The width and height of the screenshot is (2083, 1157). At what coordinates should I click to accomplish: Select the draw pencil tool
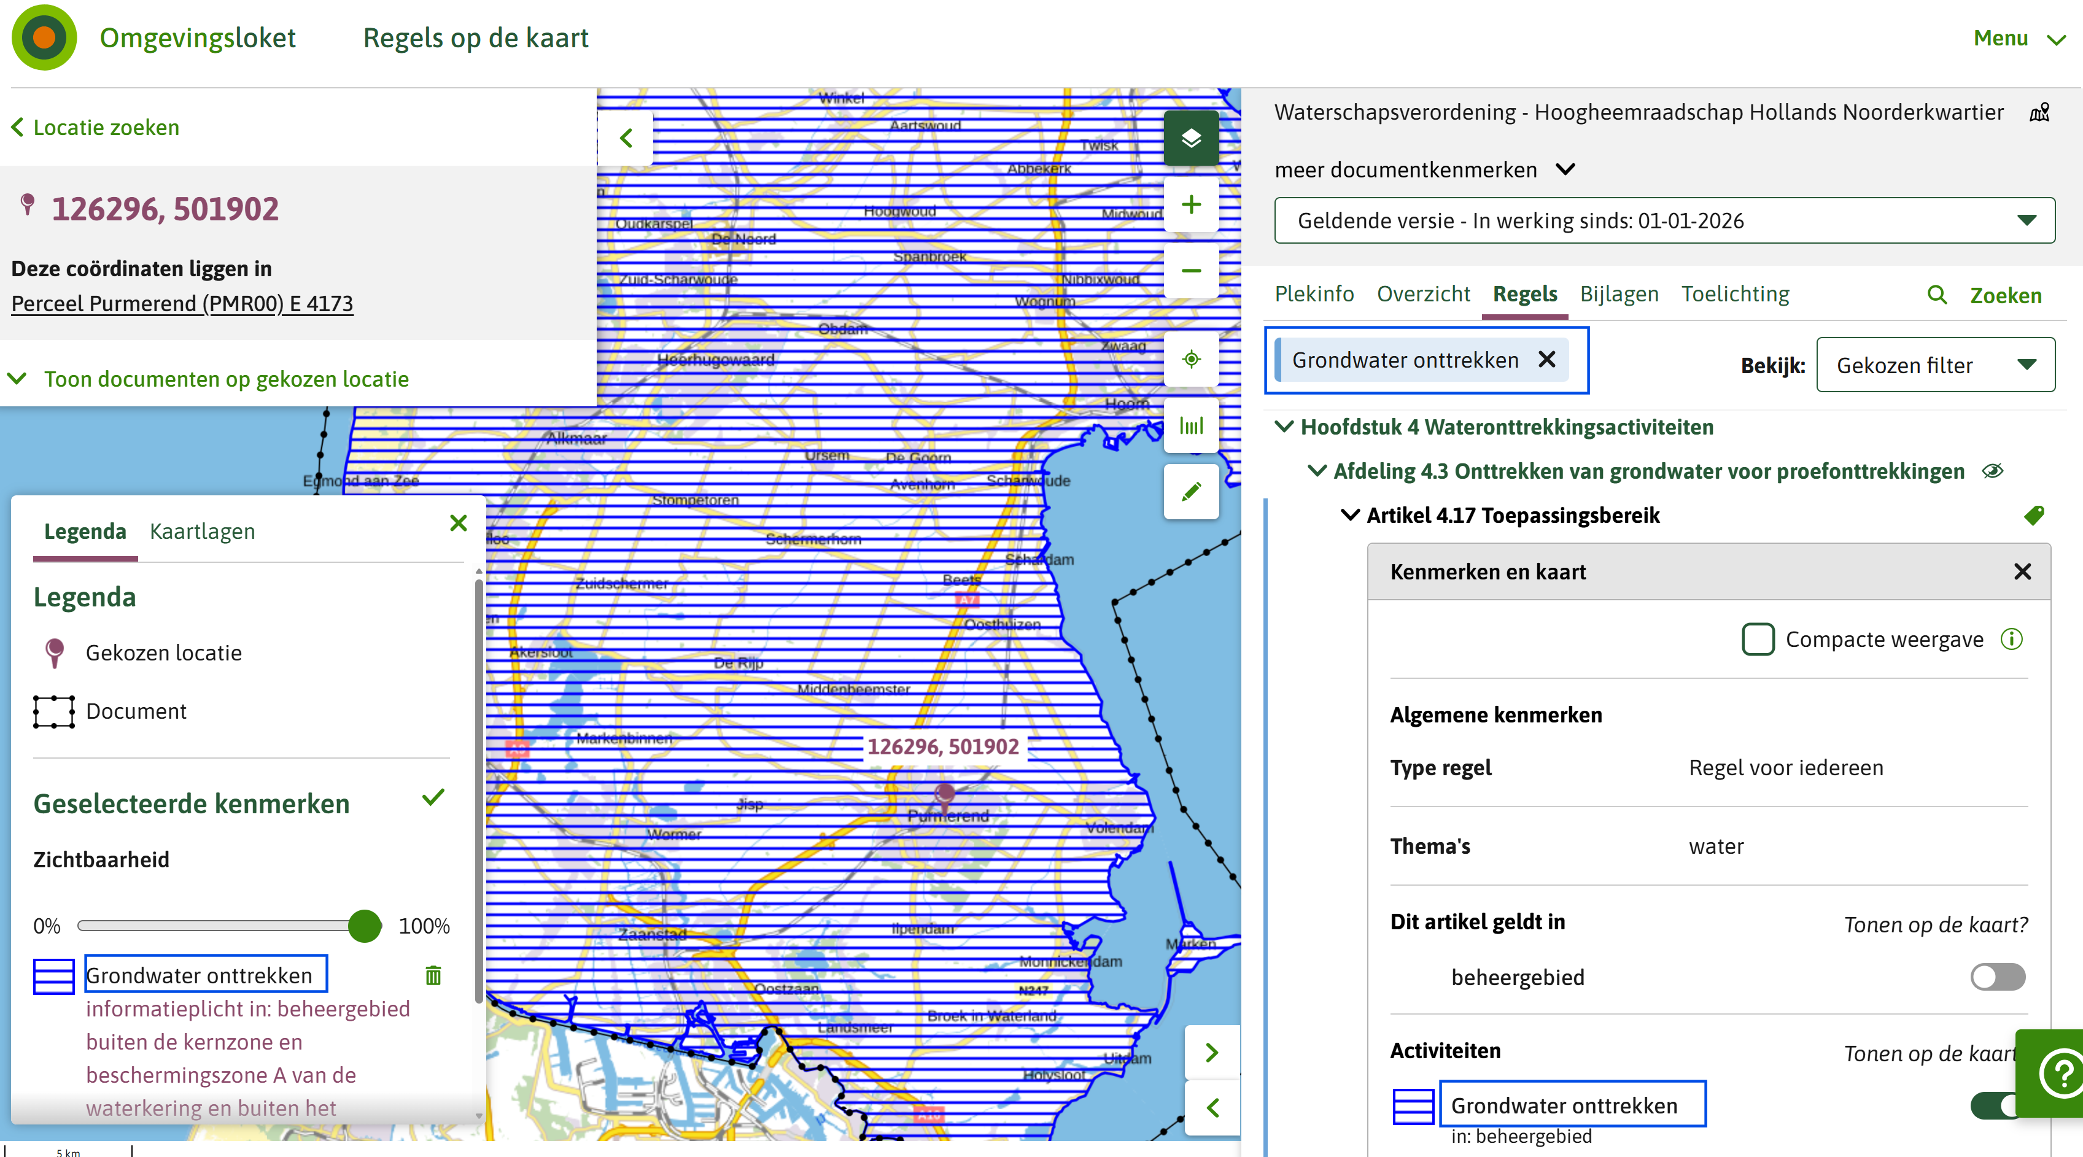1190,492
